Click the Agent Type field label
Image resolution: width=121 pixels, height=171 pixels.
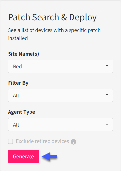(x=22, y=112)
